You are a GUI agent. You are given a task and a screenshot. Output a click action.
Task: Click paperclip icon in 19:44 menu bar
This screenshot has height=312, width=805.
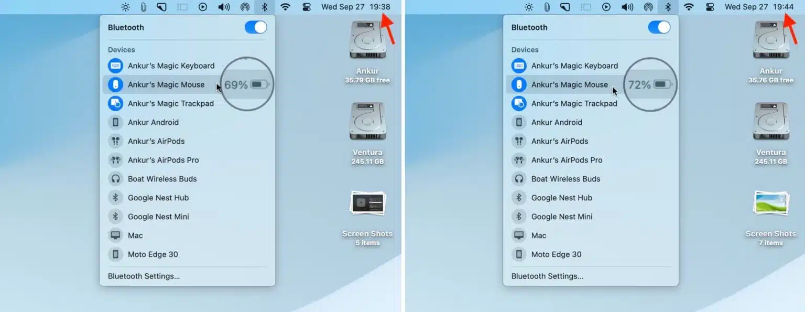click(x=547, y=7)
